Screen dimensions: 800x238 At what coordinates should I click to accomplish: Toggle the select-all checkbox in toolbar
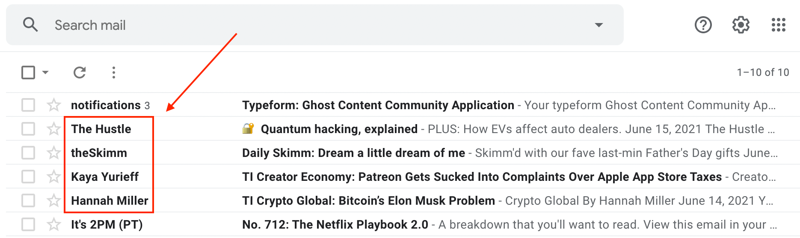(28, 73)
